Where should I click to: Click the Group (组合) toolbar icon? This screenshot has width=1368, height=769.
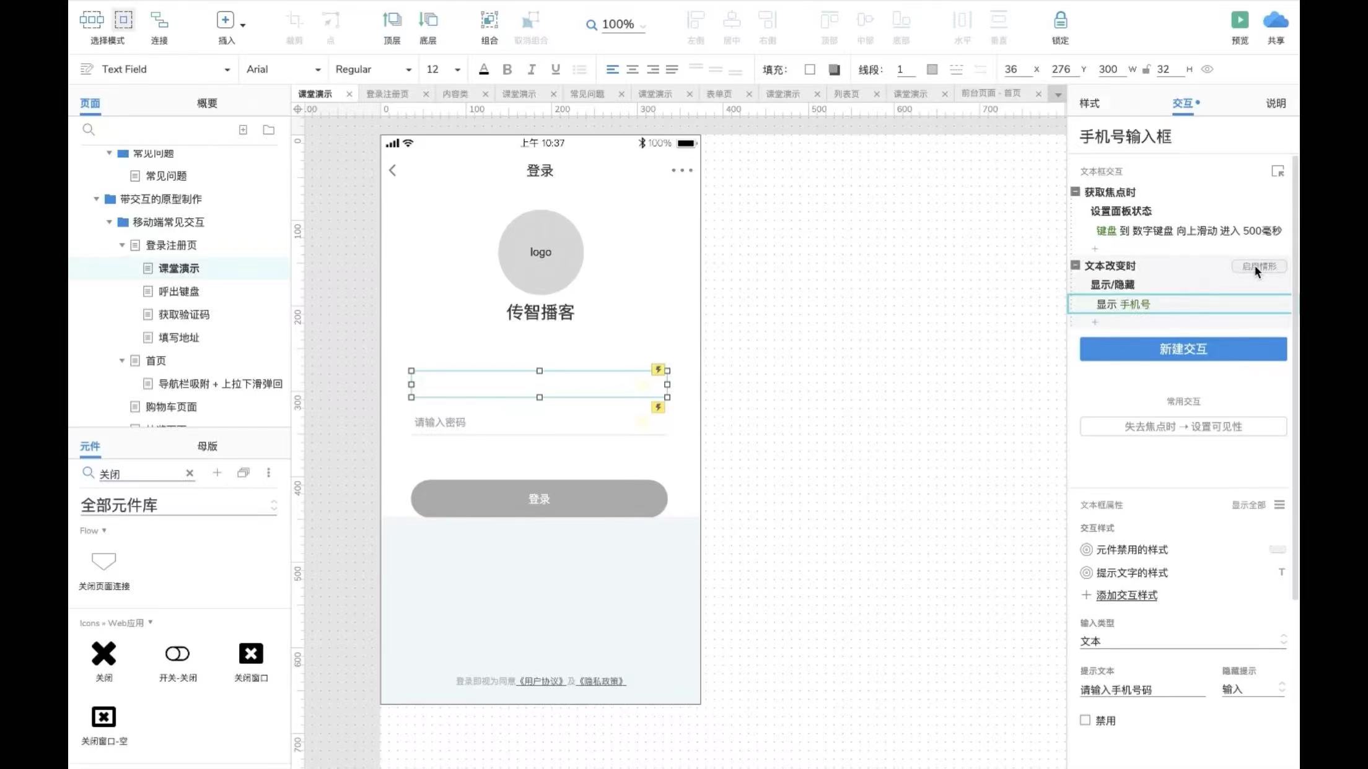pyautogui.click(x=489, y=20)
